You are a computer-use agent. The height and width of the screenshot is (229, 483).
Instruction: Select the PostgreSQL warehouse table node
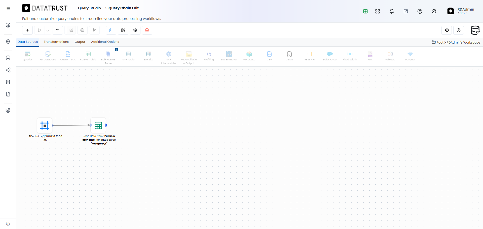98,125
